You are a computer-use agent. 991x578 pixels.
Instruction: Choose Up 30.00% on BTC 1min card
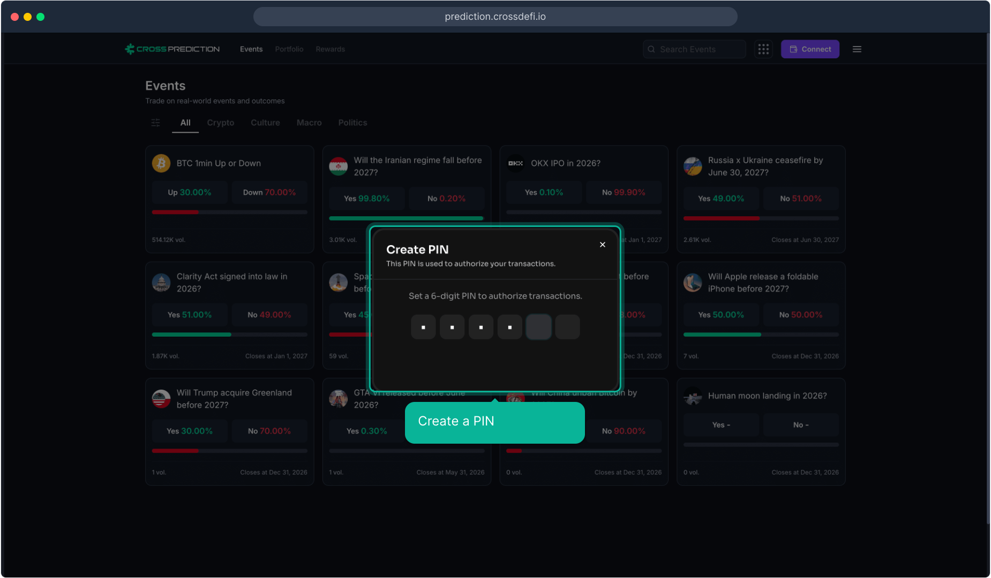190,192
